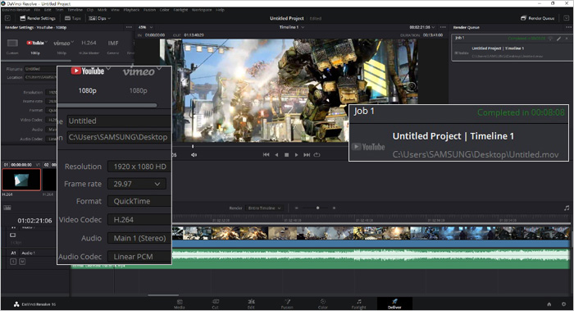Expand the Vimeo preset dropdown arrow
The image size is (574, 311).
pyautogui.click(x=72, y=42)
